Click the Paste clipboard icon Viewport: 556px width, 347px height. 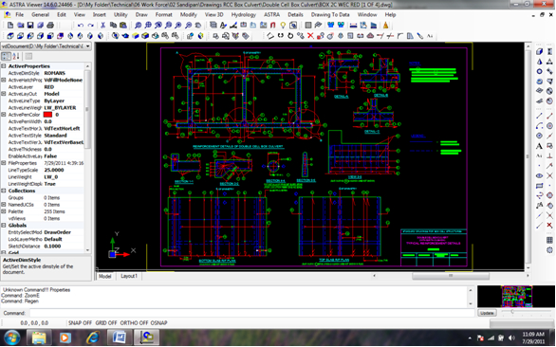click(x=123, y=26)
